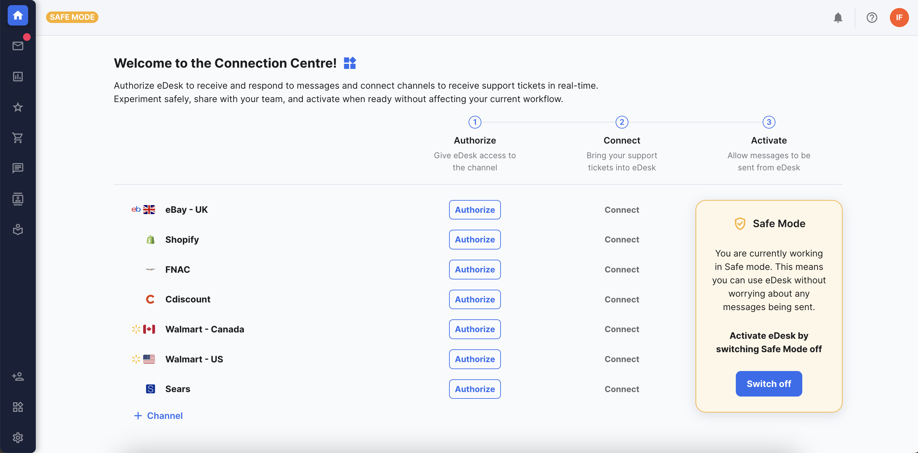Expand Connect for Sears channel
This screenshot has width=918, height=453.
click(x=622, y=388)
